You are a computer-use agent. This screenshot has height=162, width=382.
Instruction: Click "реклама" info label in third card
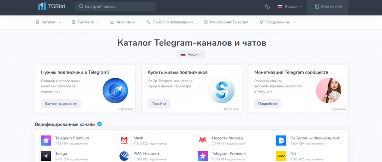pos(338,109)
